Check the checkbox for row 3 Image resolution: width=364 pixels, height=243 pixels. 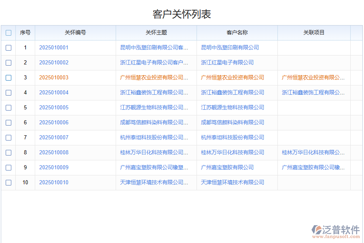[8, 77]
